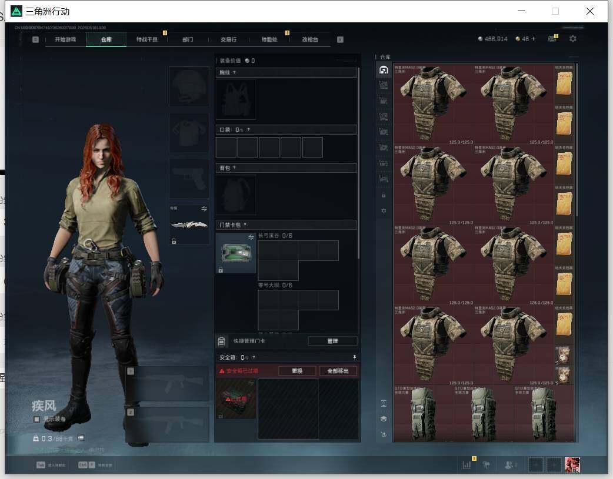Click left nav arrow beside 开始游戏

[x=35, y=39]
